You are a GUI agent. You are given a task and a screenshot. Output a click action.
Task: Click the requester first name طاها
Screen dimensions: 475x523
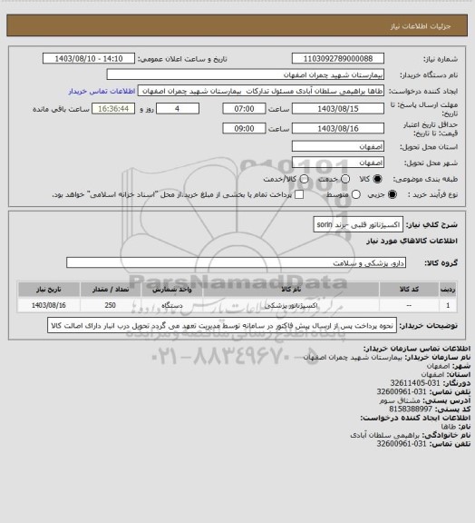[448, 426]
